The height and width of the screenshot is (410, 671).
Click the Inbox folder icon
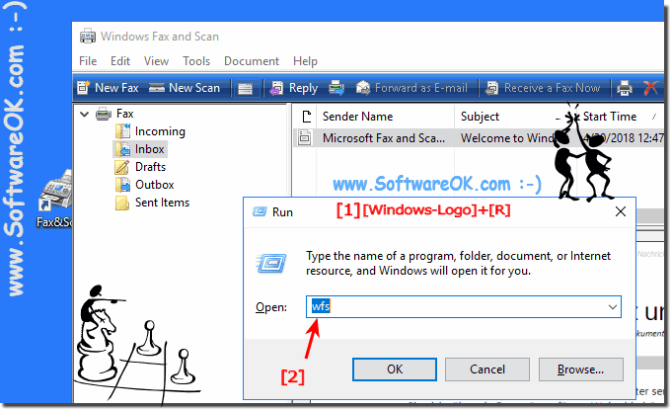coord(122,149)
